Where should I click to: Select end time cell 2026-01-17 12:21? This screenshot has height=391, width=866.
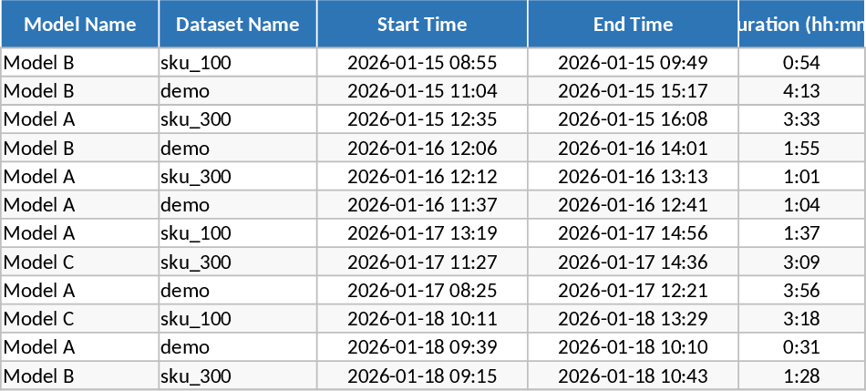coord(633,291)
